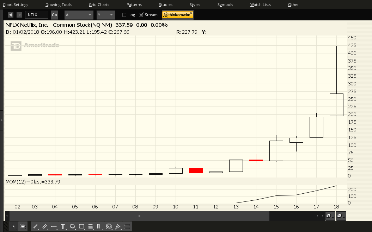Open the Chart Settings menu
Viewport: 372px width, 232px height.
point(16,5)
